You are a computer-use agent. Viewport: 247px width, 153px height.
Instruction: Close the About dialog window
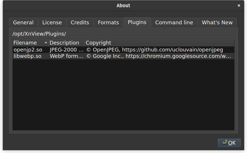[239, 5]
